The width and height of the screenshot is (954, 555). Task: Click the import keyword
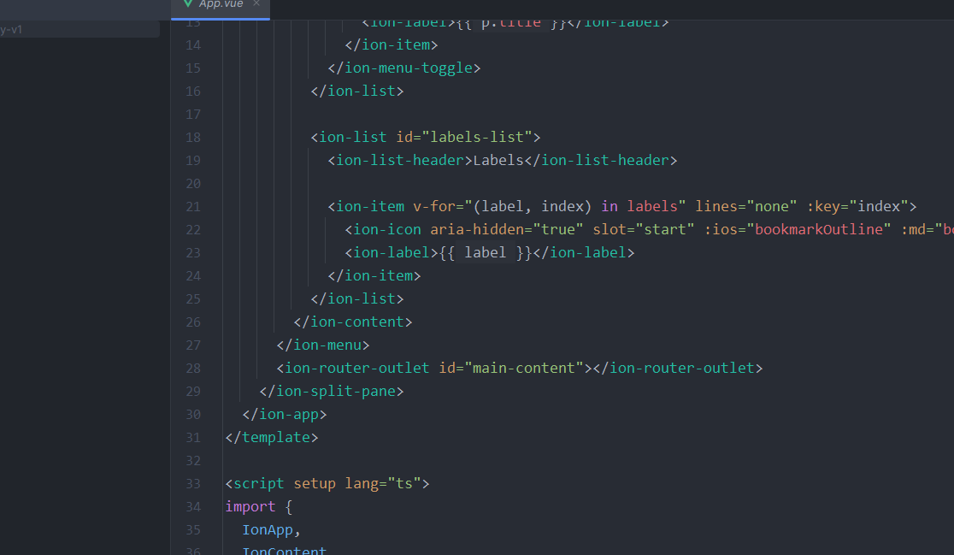pos(250,507)
